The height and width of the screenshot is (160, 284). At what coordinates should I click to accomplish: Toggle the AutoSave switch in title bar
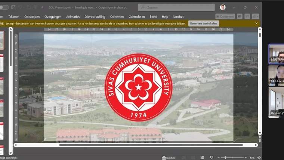[x=4, y=7]
